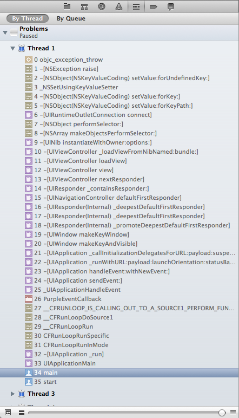Click the gear icon for objc_exception_throw
239x418 pixels.
pyautogui.click(x=29, y=60)
